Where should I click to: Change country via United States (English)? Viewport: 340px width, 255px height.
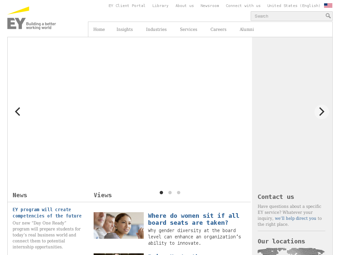point(294,6)
